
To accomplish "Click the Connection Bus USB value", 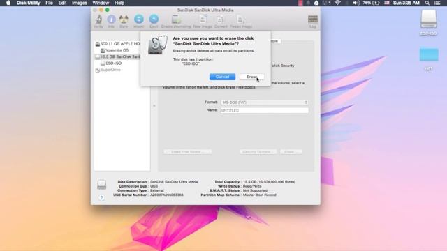I will (x=154, y=186).
